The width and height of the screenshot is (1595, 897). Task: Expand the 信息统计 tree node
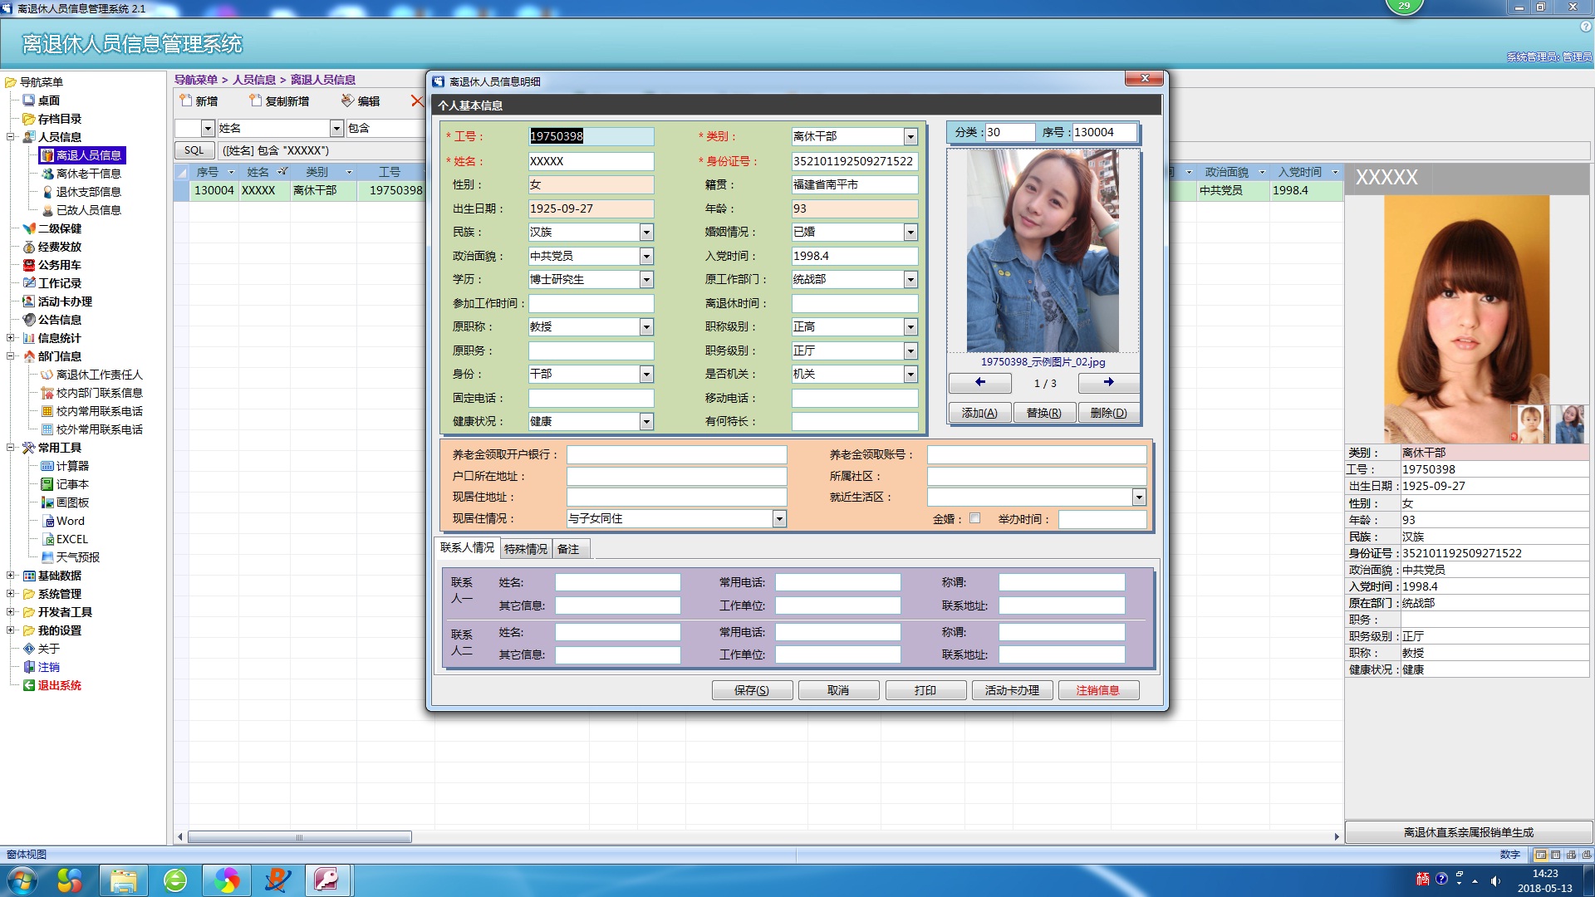11,338
